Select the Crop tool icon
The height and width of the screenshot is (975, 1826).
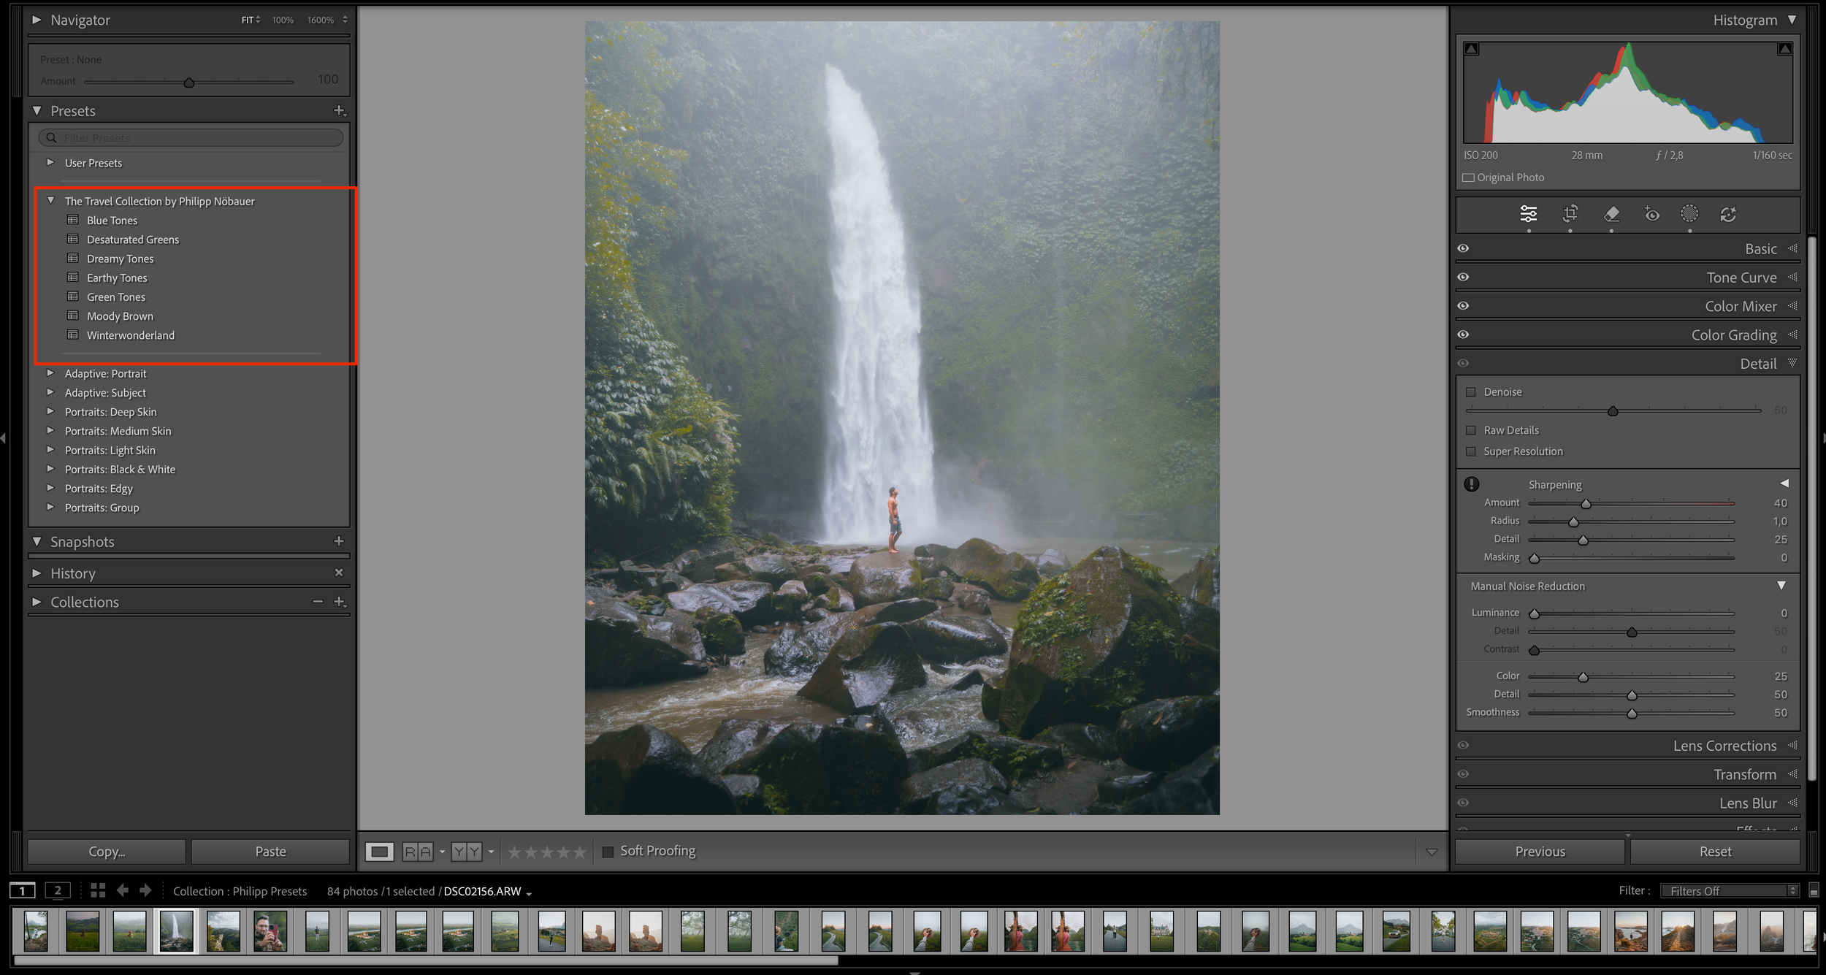click(x=1570, y=214)
